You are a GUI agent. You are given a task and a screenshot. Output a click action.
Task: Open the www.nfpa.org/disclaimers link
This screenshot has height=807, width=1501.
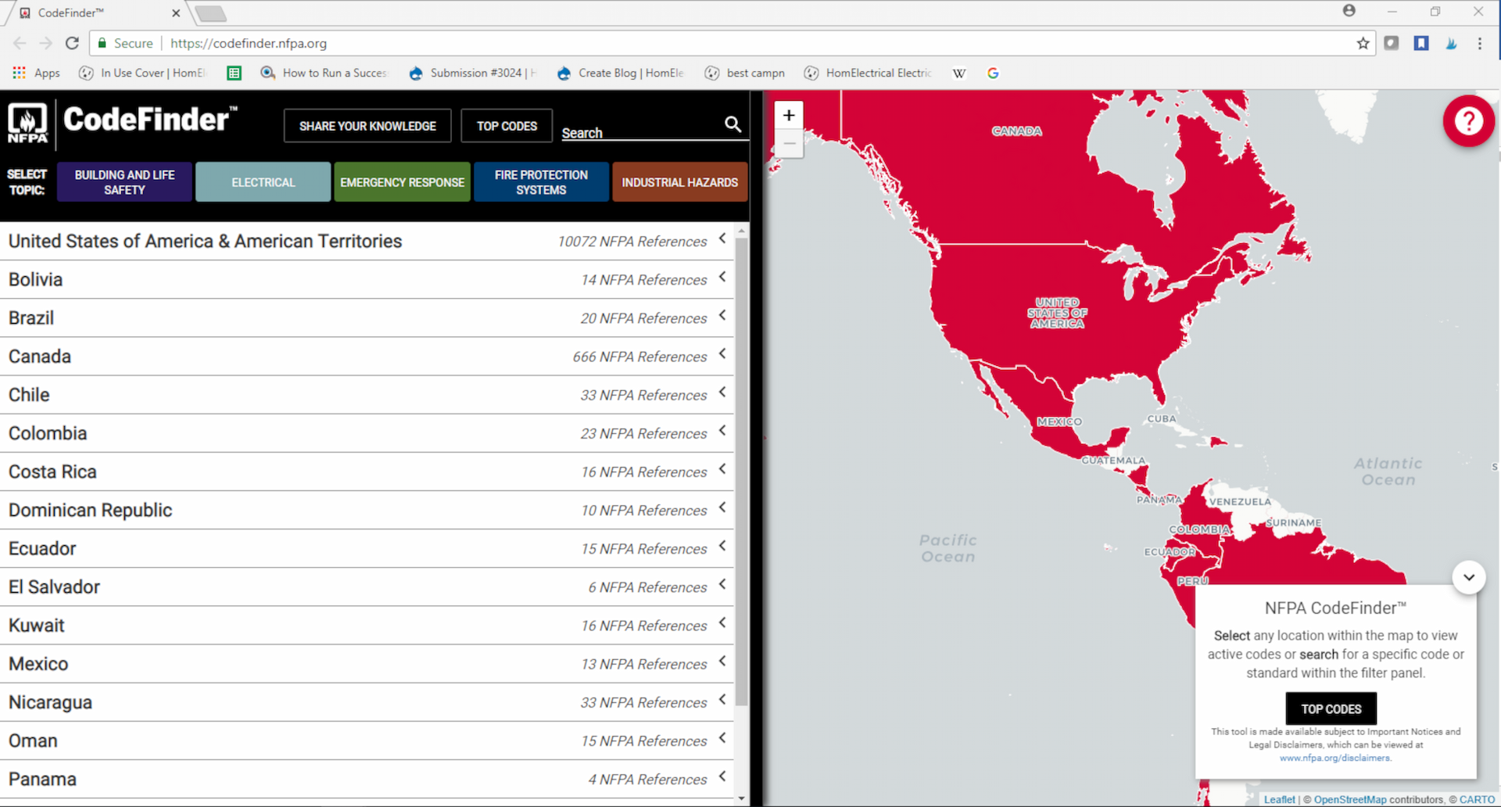[1335, 758]
